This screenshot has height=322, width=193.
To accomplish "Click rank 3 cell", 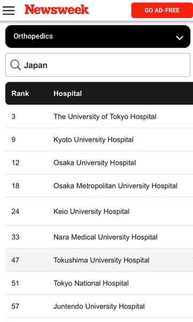I will (x=13, y=116).
